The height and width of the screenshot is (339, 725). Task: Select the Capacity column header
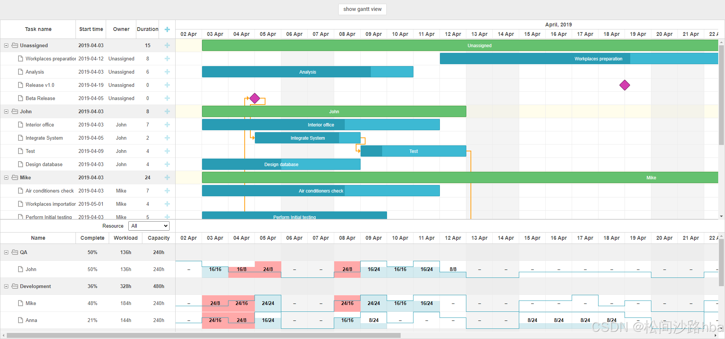pos(159,238)
